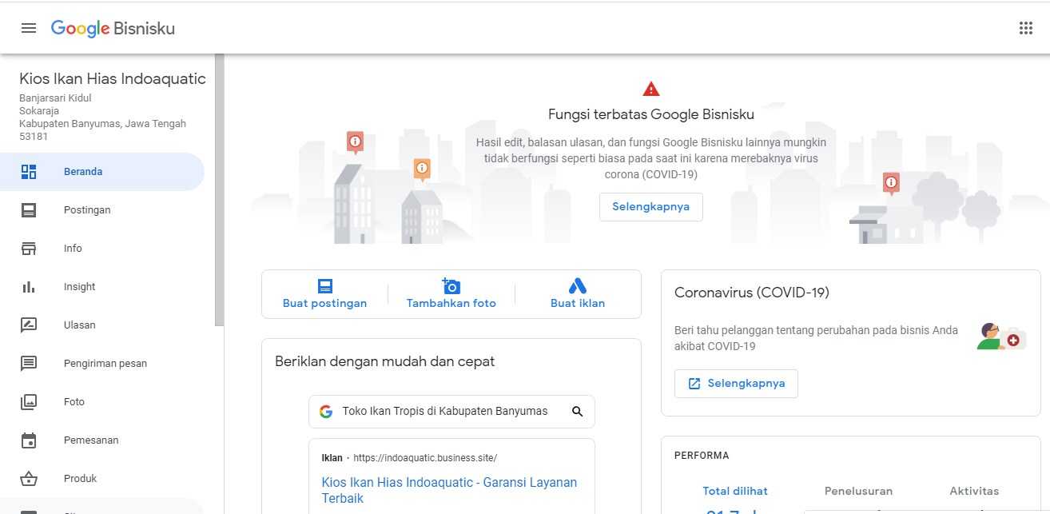This screenshot has height=514, width=1050.
Task: Click the PERFORMA section label
Action: (702, 456)
